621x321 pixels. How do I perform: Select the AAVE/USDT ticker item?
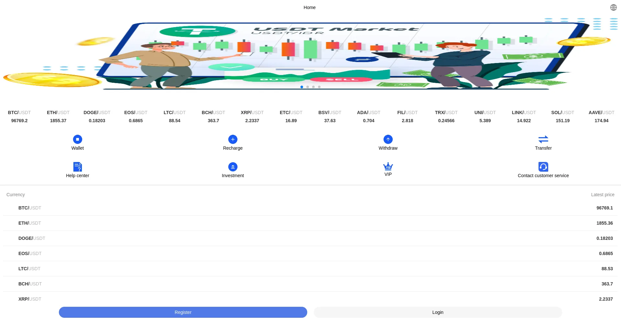(601, 116)
